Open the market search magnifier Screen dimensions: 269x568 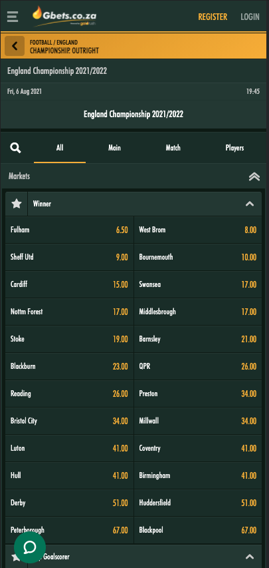point(15,148)
